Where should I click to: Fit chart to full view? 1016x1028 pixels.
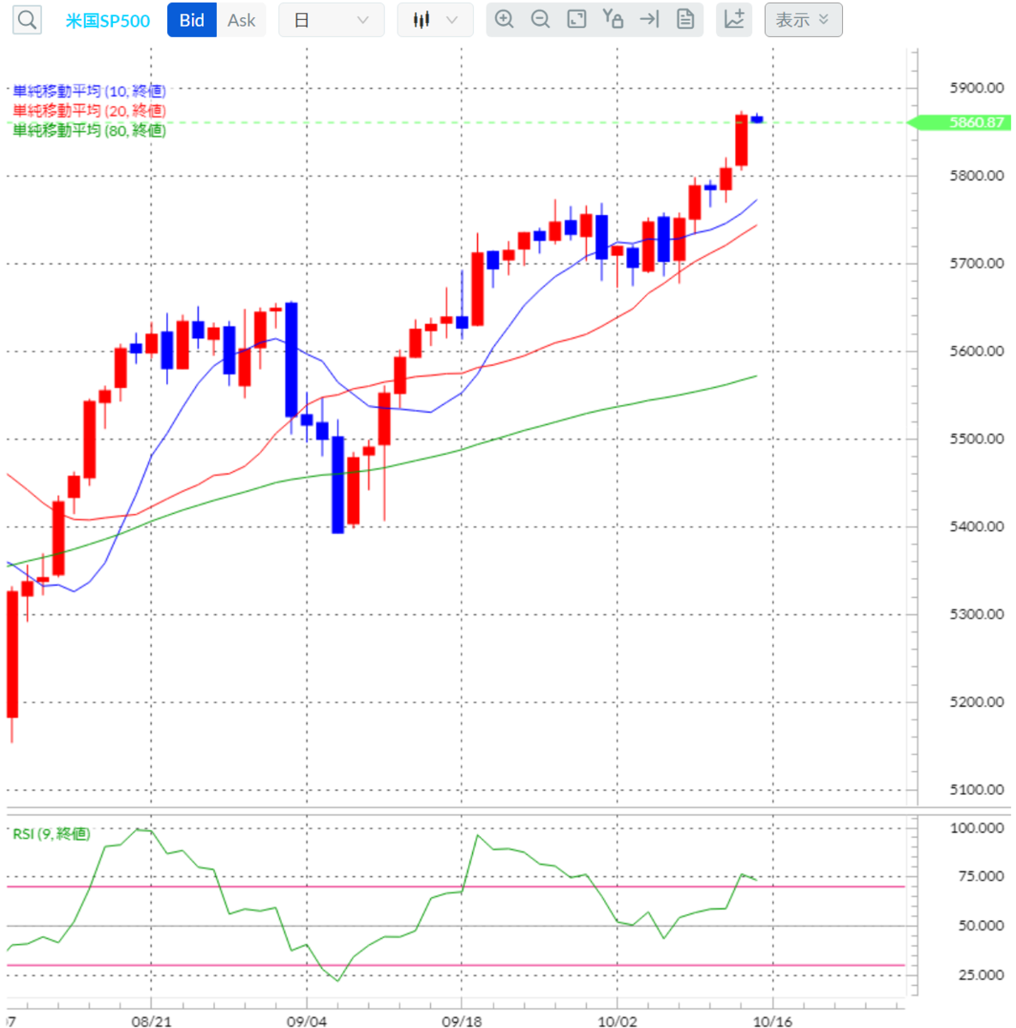[x=577, y=19]
